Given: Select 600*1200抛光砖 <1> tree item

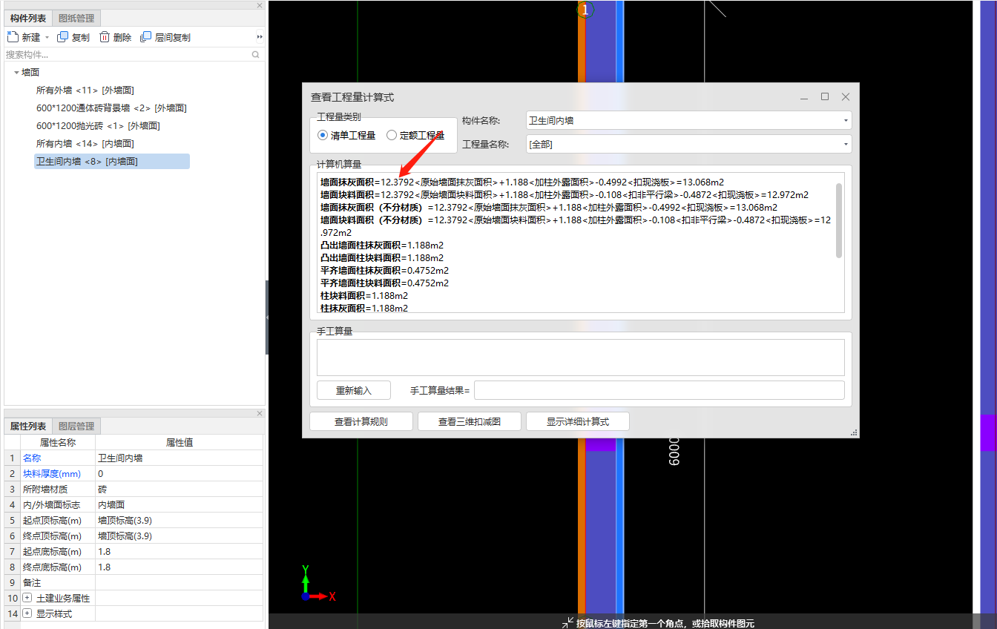Looking at the screenshot, I should pos(98,125).
